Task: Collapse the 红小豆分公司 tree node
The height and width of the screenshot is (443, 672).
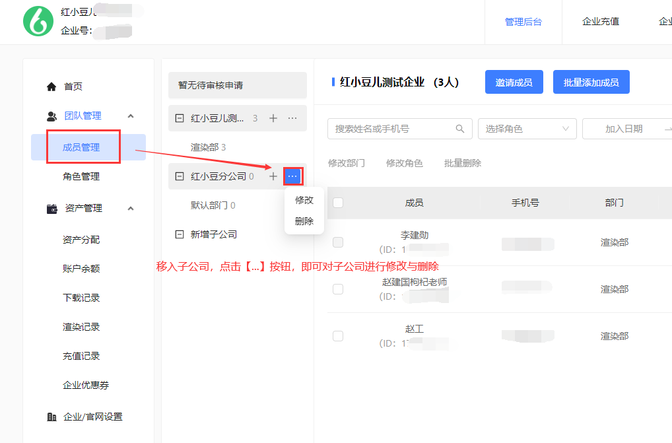Action: tap(180, 176)
